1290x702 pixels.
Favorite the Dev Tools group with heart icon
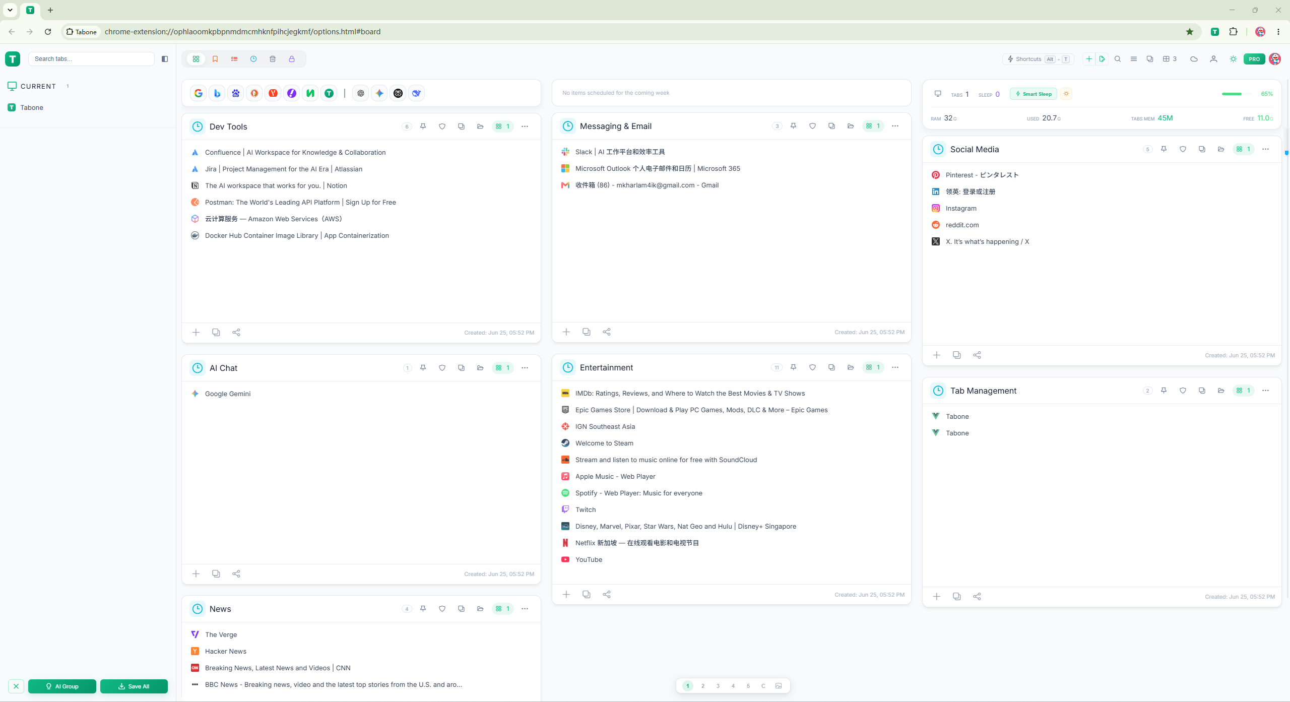[442, 126]
